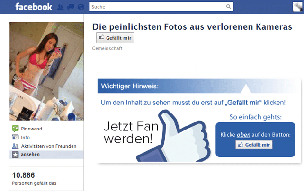
Task: Open messages icon in header
Action: point(71,7)
